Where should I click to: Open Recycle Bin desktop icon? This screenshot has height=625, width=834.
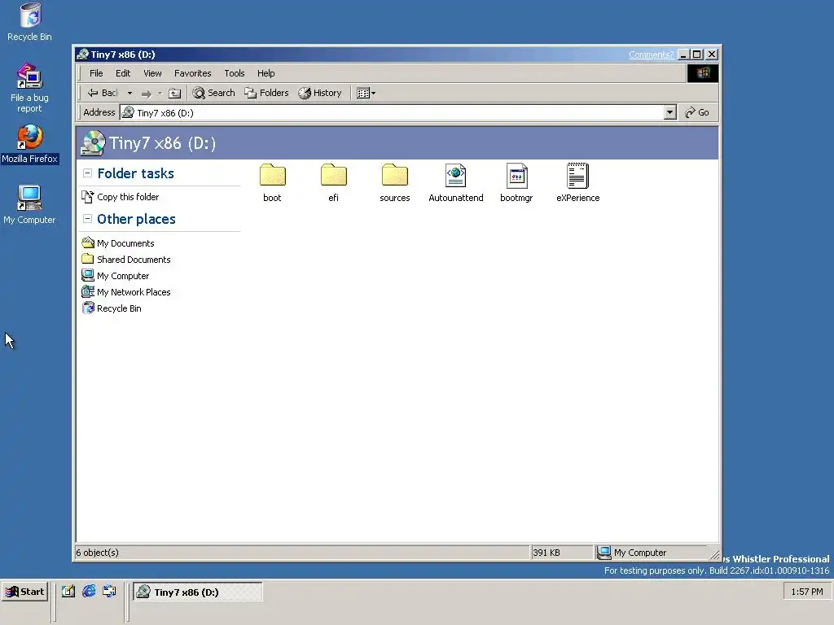[30, 22]
